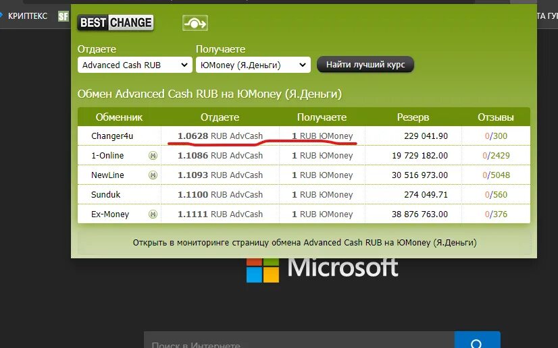Open the monitoring page link for Advanced Cash RUB exchange
The width and height of the screenshot is (558, 348).
pyautogui.click(x=305, y=243)
